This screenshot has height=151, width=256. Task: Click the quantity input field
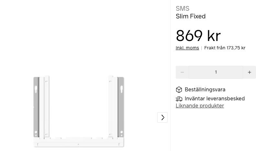pyautogui.click(x=216, y=72)
